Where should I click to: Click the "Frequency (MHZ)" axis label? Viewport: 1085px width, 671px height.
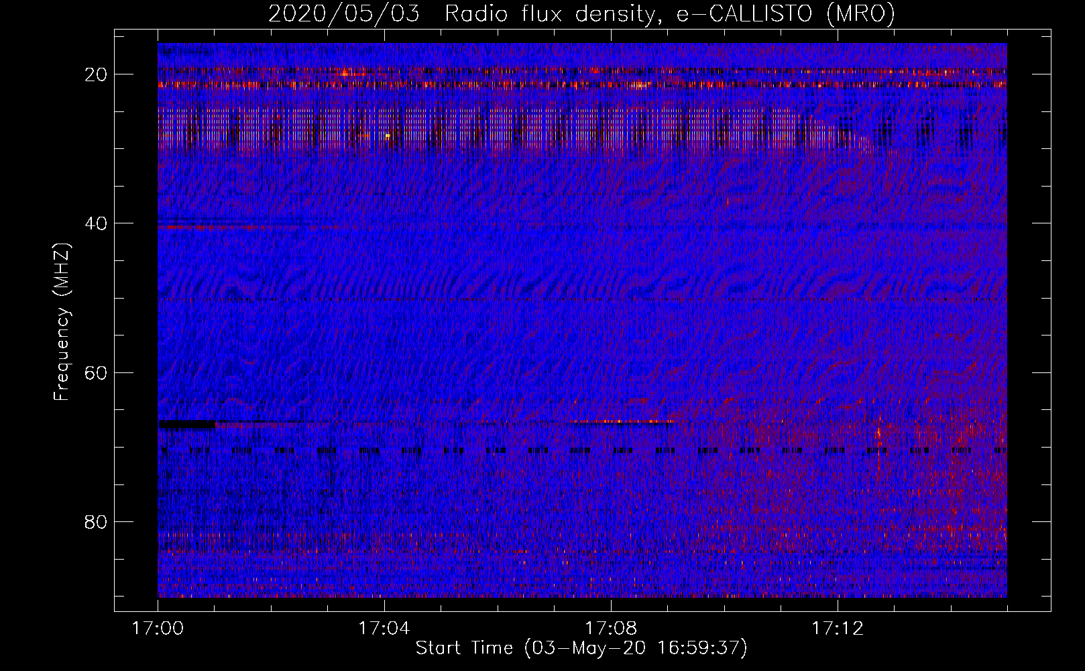coord(62,322)
